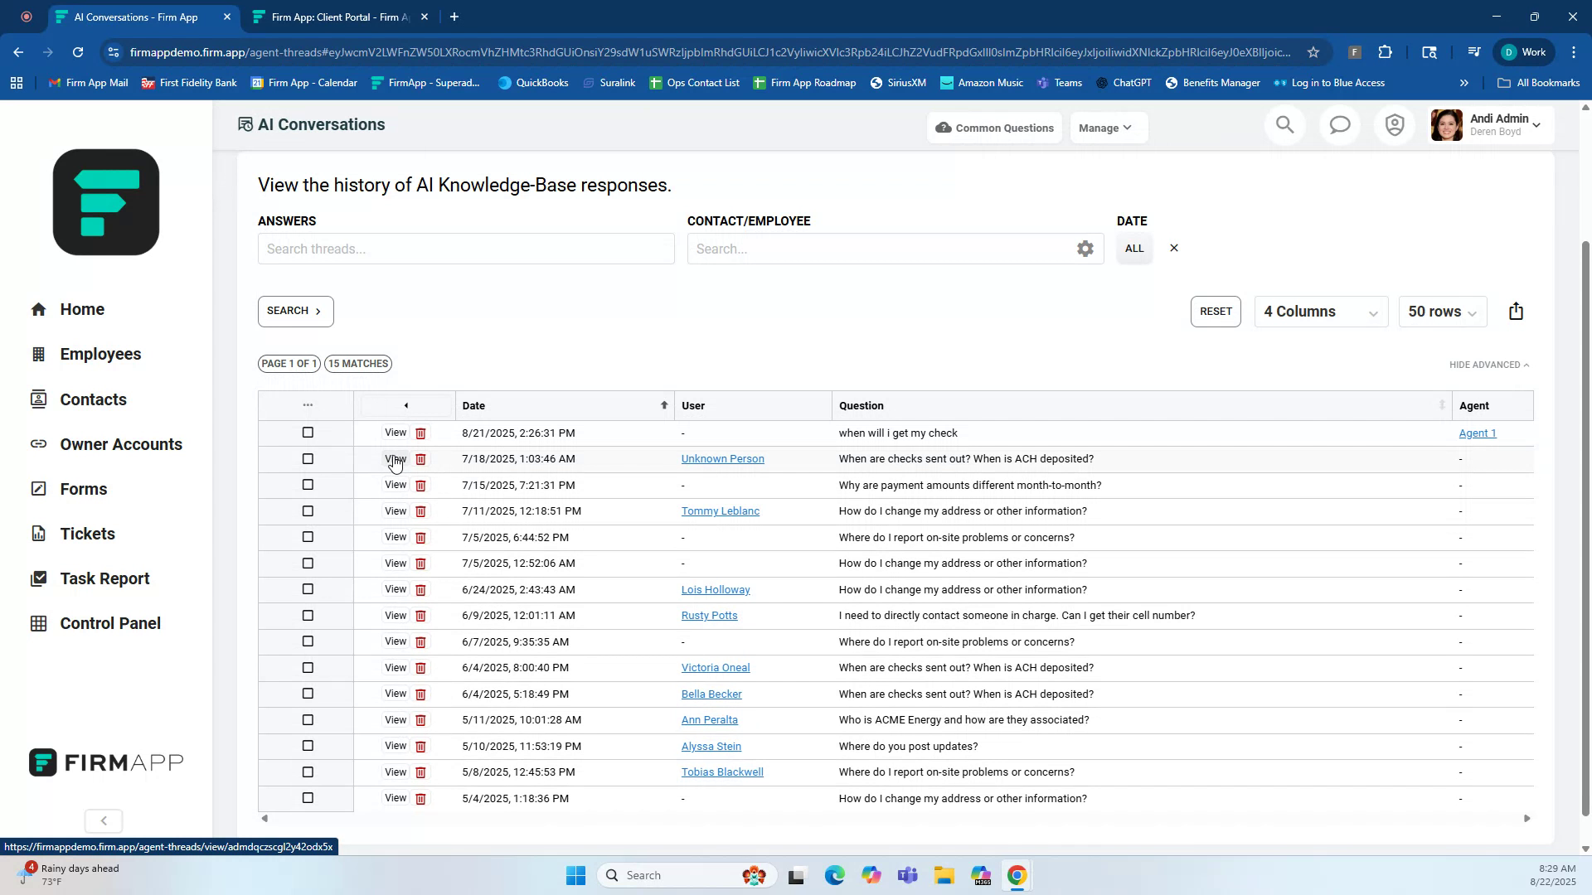Image resolution: width=1592 pixels, height=895 pixels.
Task: Open the settings gear in Contact/Employee search
Action: [1085, 249]
